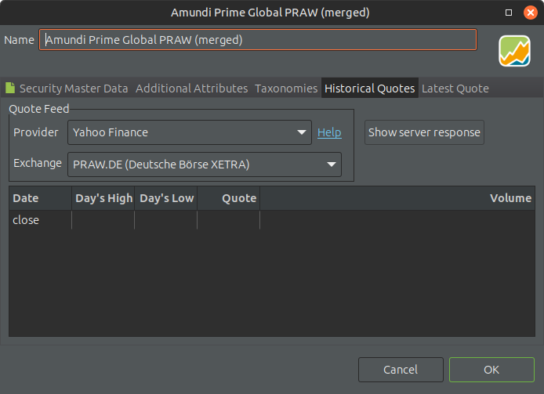Screen dimensions: 544x394
Task: Go to the Latest Quote tab
Action: click(455, 89)
